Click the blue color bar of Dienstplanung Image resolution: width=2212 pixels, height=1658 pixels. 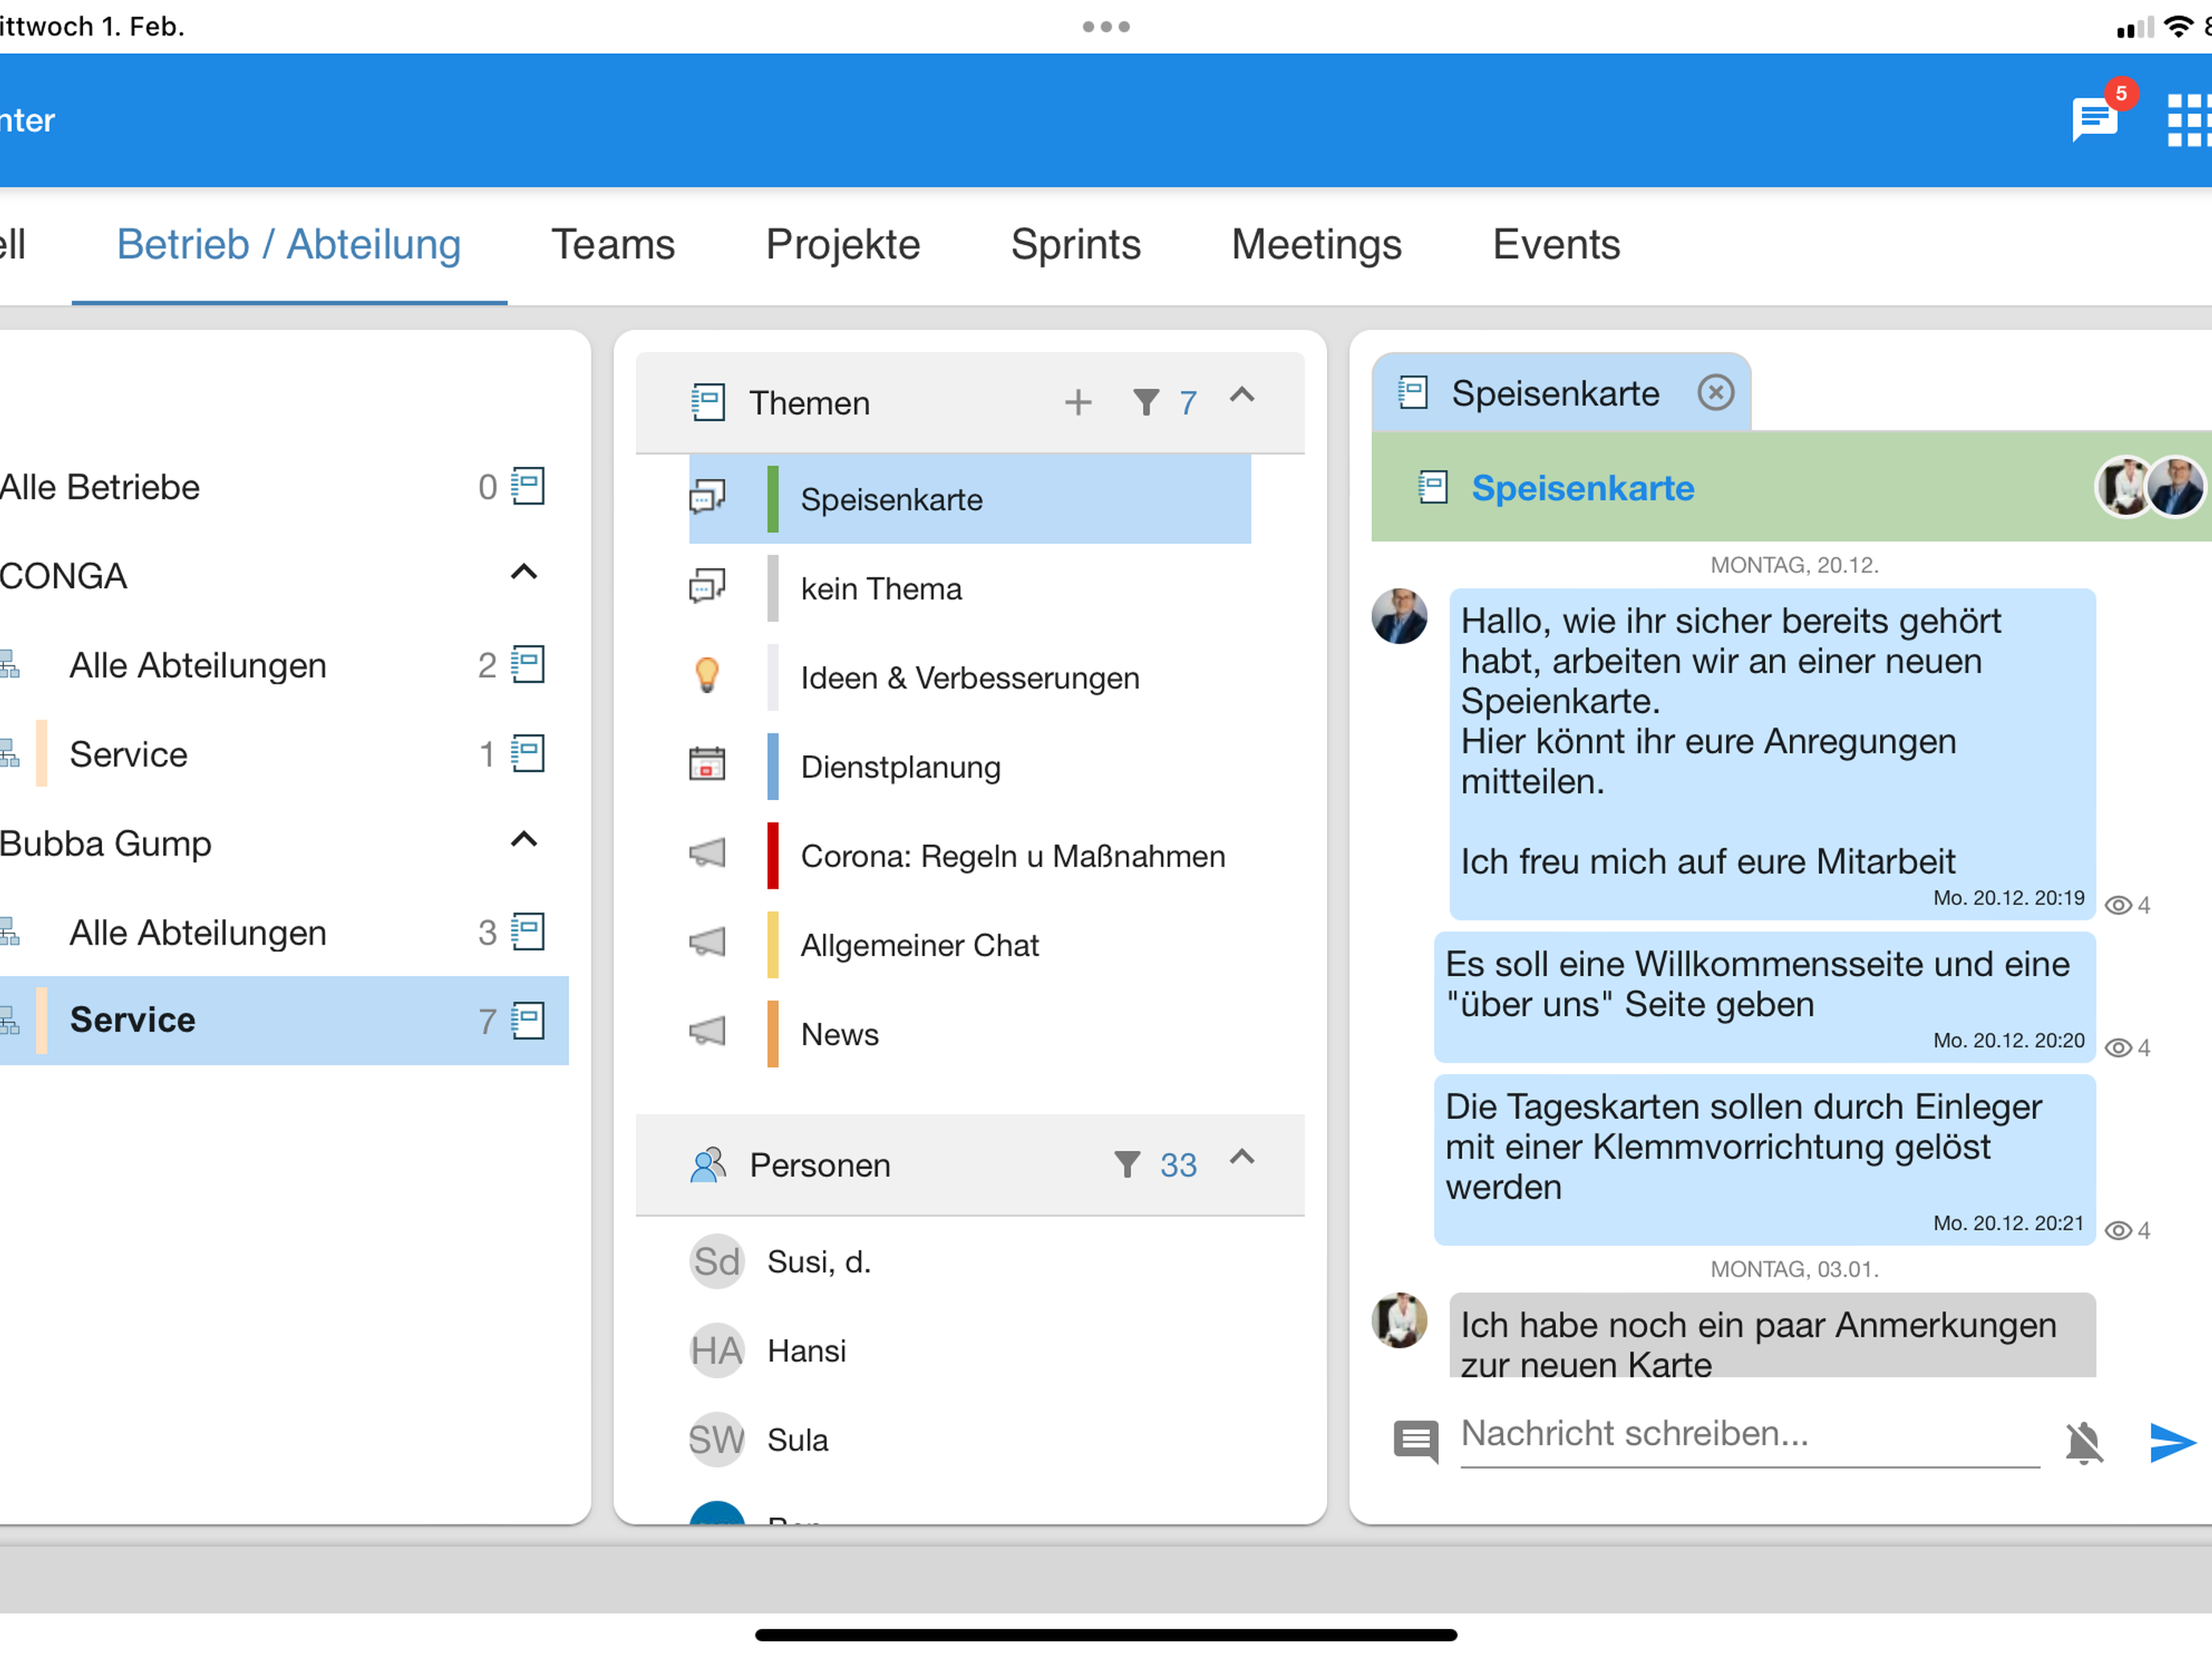(773, 766)
